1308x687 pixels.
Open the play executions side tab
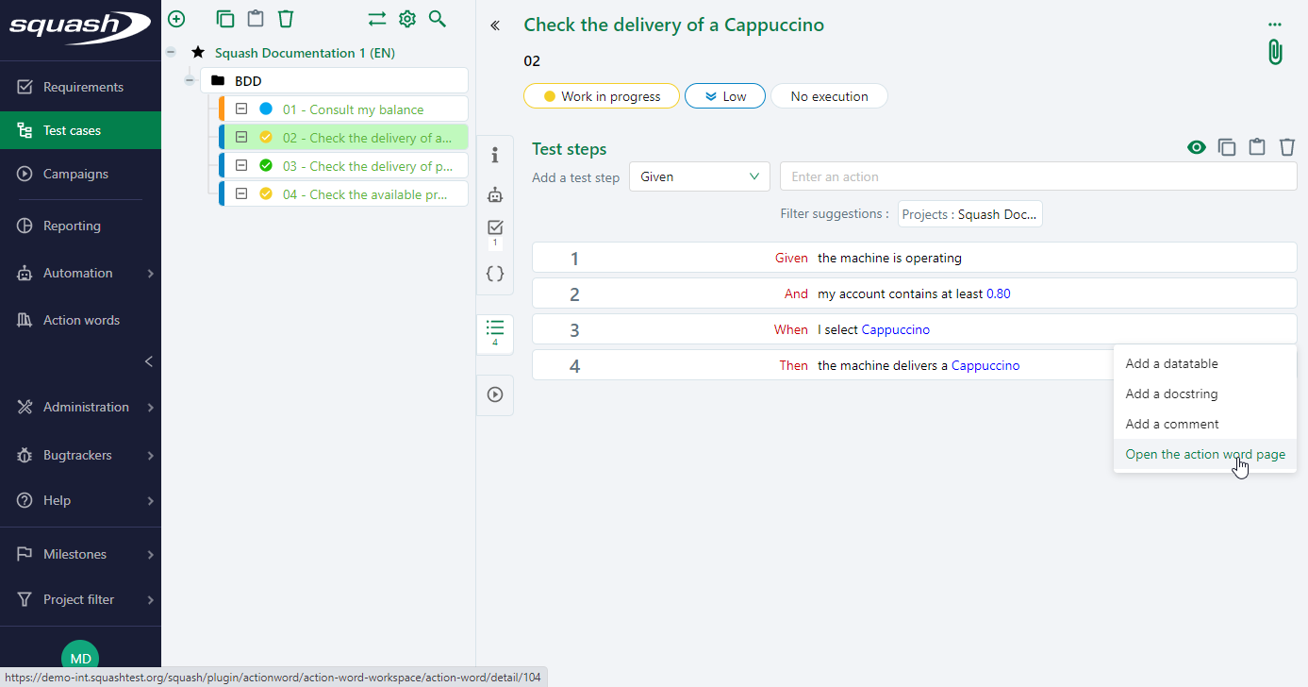tap(495, 394)
